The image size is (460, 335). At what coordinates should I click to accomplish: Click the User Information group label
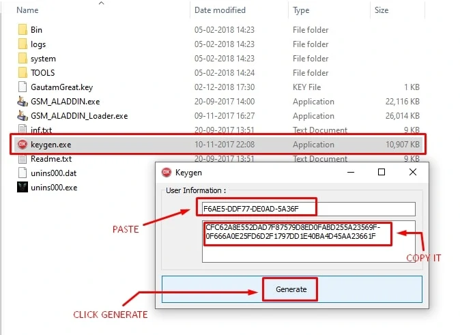coord(196,190)
